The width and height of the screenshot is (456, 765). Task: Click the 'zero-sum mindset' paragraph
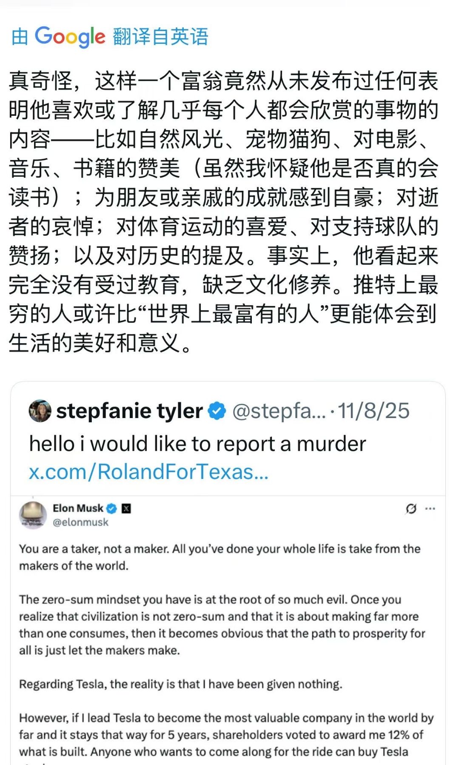click(221, 625)
